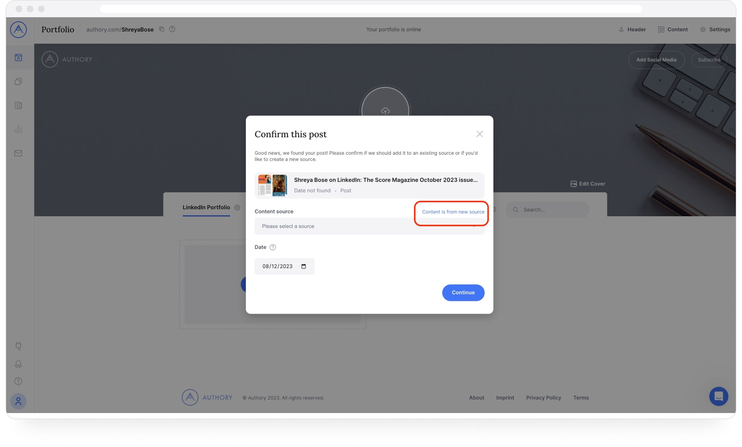The width and height of the screenshot is (742, 447).
Task: Open the help question-mark sidebar icon
Action: (18, 381)
